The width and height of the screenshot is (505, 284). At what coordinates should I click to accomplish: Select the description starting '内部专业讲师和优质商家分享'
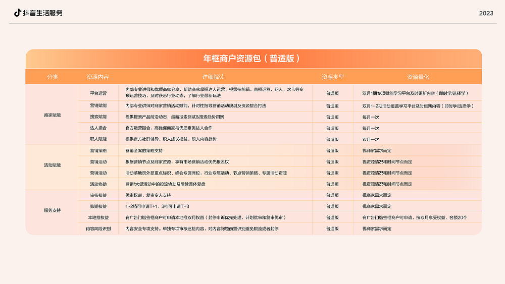[215, 92]
